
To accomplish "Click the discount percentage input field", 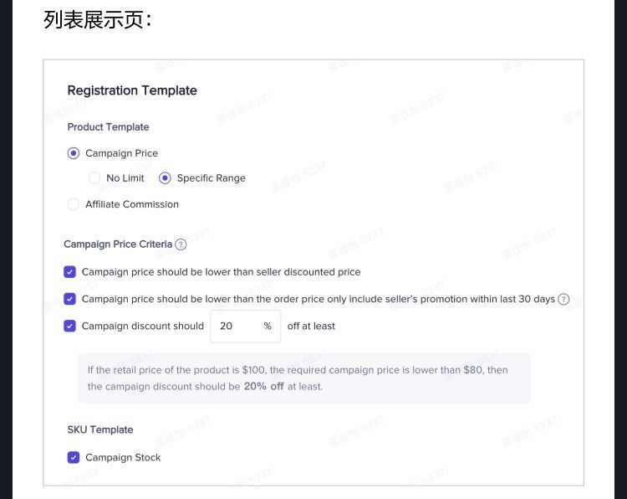I will (x=246, y=326).
